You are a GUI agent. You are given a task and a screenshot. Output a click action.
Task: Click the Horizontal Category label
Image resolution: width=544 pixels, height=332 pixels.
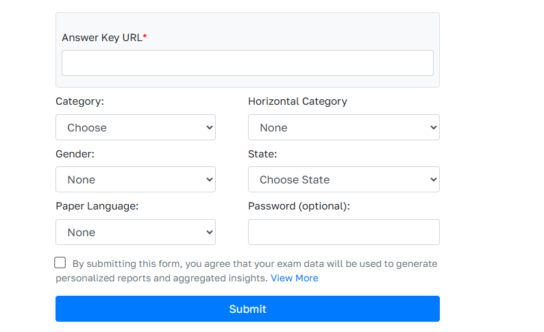pyautogui.click(x=297, y=101)
